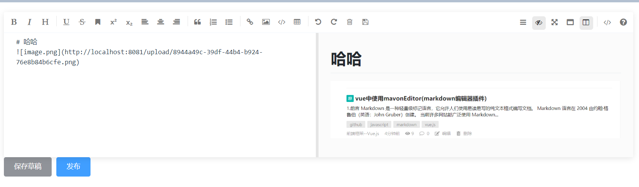Insert a hyperlink
639x187 pixels.
coord(250,22)
